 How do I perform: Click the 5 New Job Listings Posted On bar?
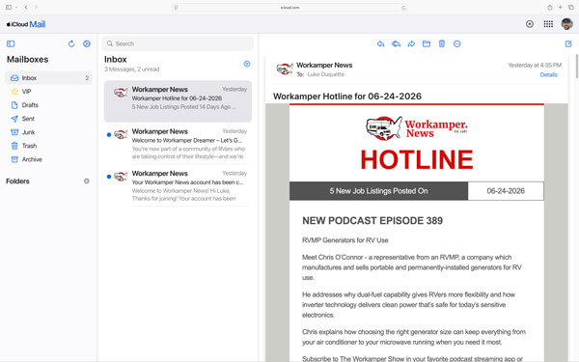378,191
